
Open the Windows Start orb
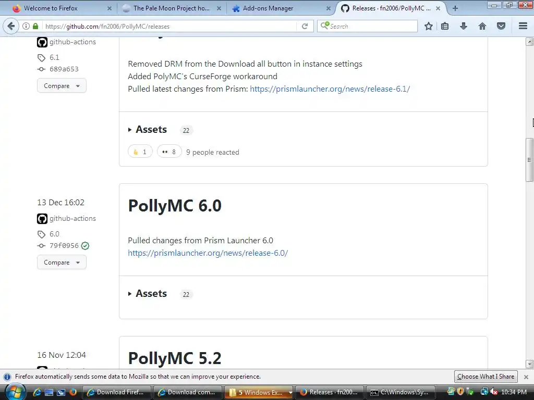click(x=15, y=392)
